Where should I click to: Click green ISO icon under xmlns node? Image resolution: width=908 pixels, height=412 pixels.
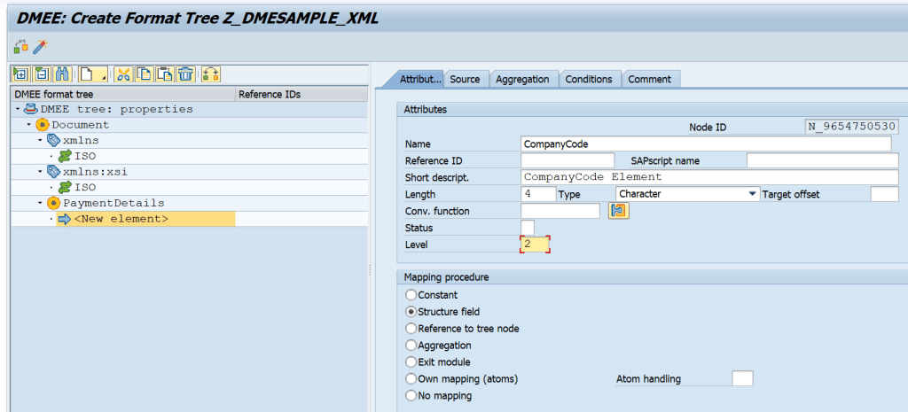click(x=66, y=156)
